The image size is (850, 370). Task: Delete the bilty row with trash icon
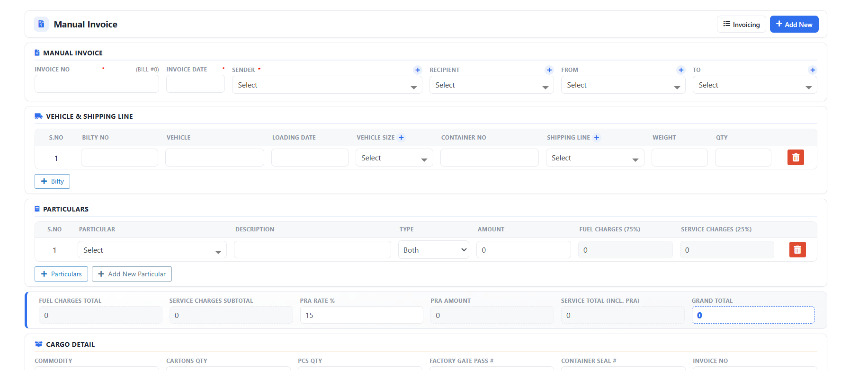pos(796,158)
